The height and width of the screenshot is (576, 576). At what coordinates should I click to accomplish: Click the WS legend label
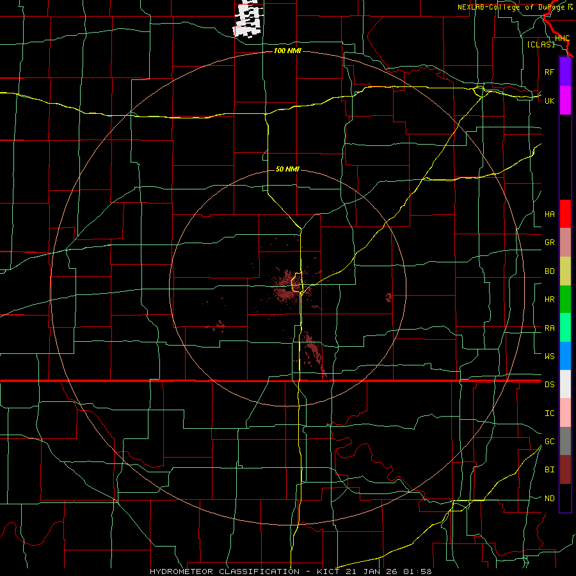549,356
